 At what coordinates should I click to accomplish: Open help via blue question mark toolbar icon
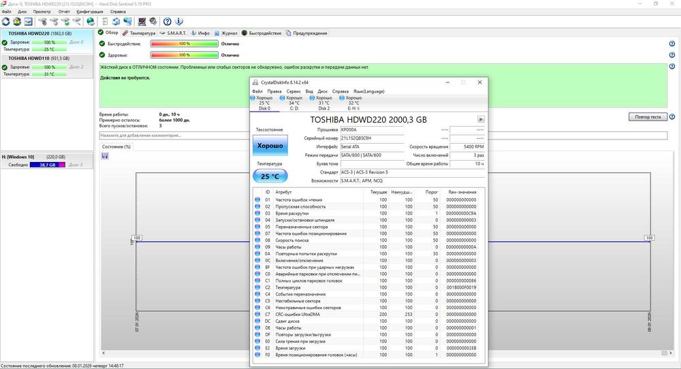(167, 22)
